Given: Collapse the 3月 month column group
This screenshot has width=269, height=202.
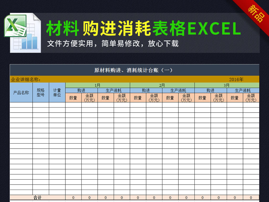Looking at the screenshot, I should (226, 85).
